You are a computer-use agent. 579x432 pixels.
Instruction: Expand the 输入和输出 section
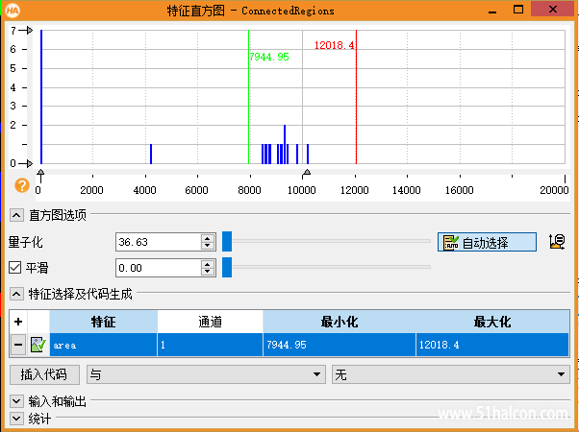tap(16, 400)
